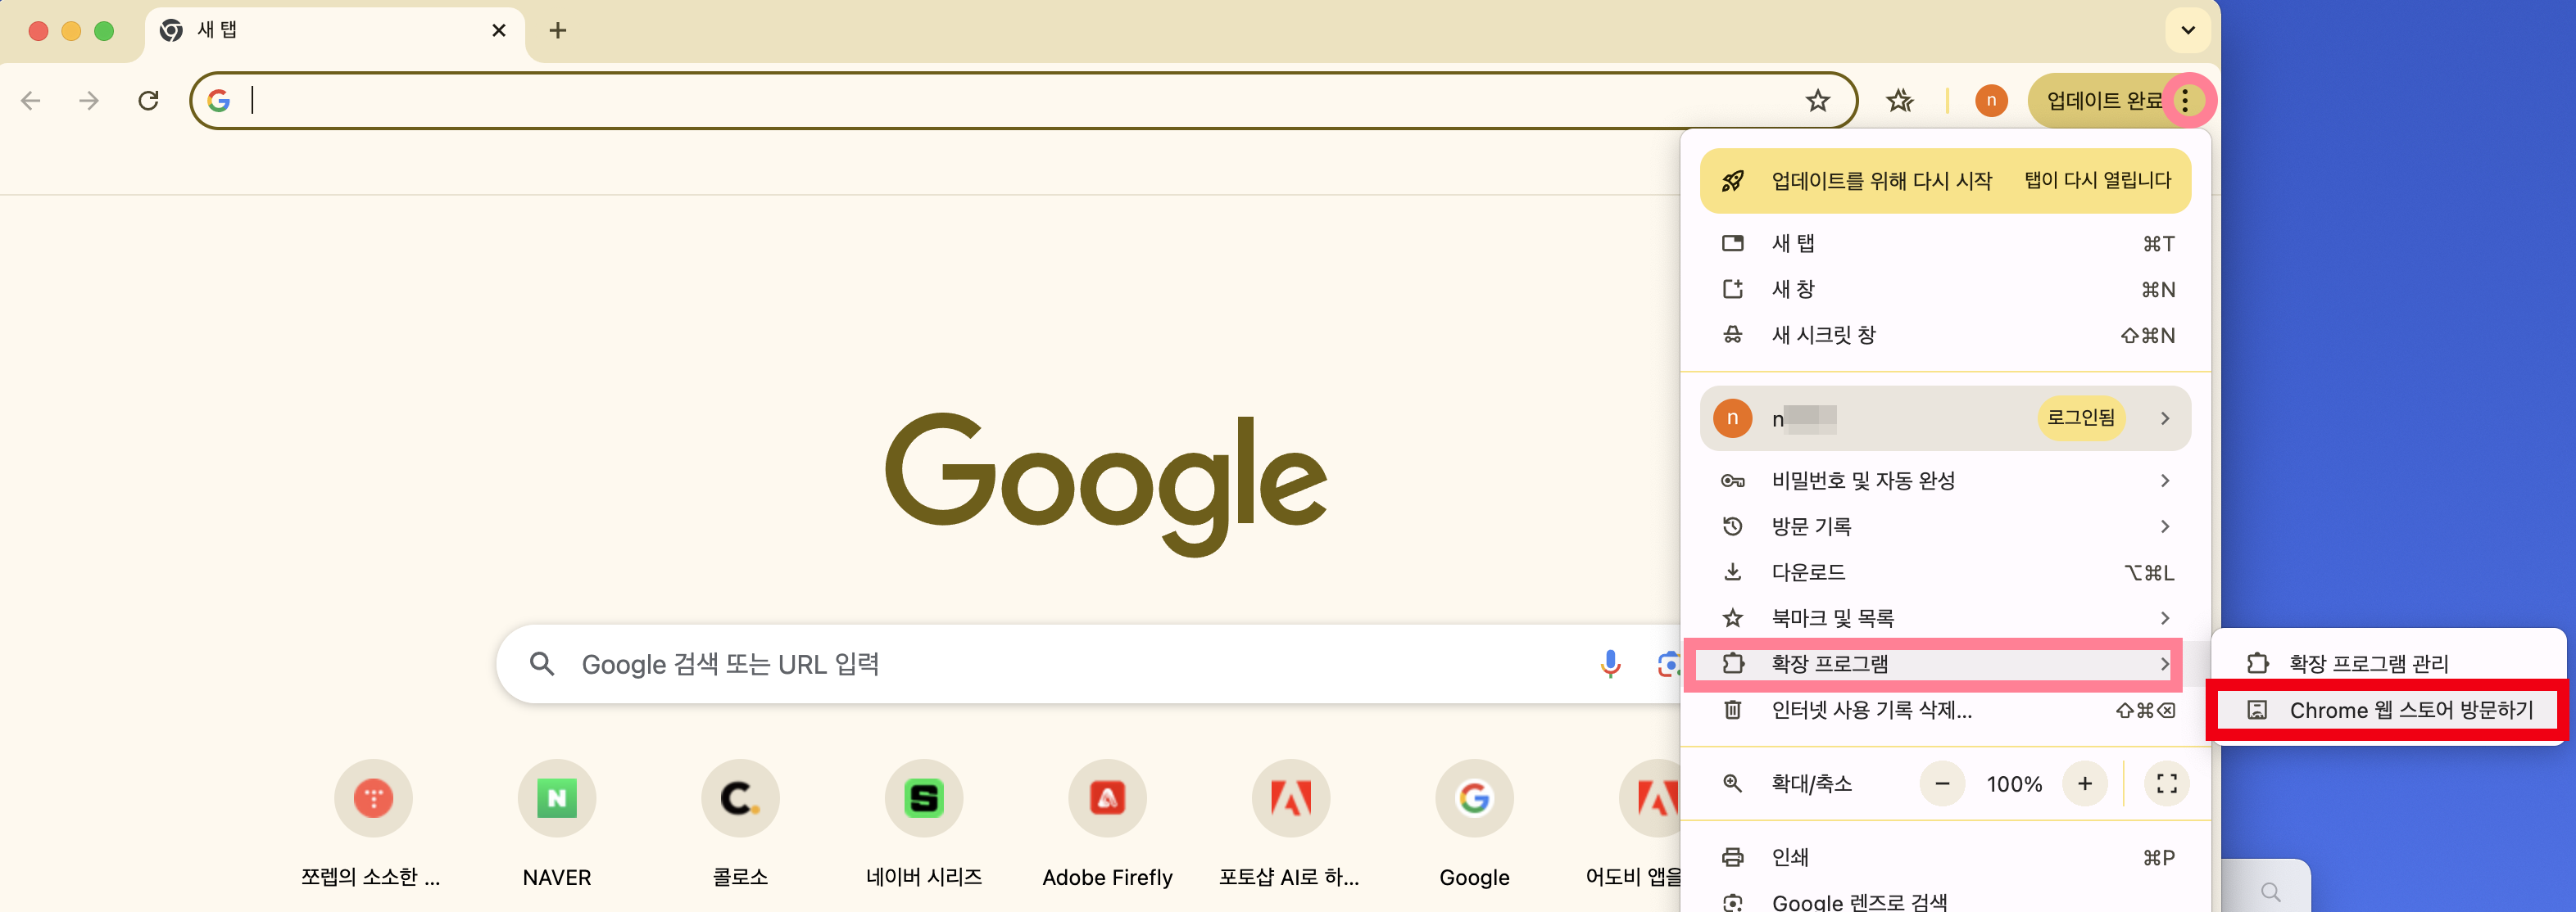Click the bookmark star in address bar
Screen dimensions: 2576x912
tap(1817, 101)
